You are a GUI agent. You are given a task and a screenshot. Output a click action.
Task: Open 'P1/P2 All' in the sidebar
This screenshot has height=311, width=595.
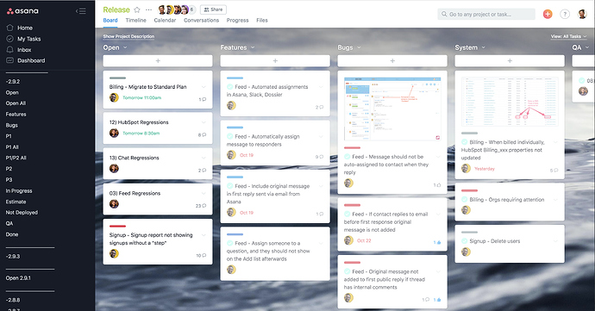pyautogui.click(x=16, y=158)
